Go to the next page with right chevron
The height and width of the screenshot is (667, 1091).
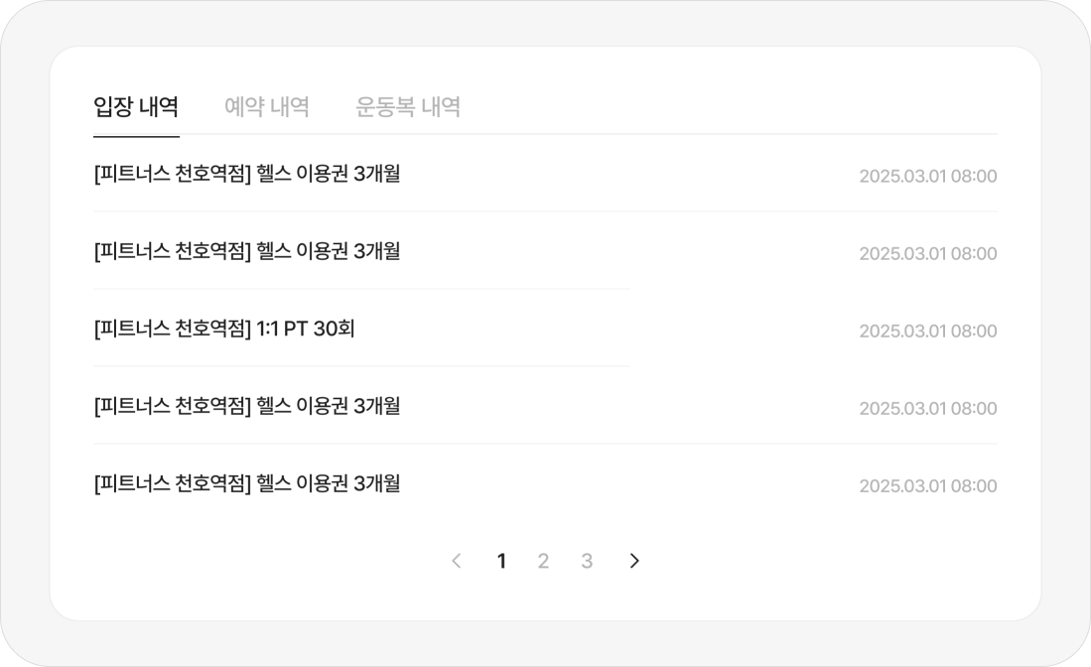click(634, 561)
